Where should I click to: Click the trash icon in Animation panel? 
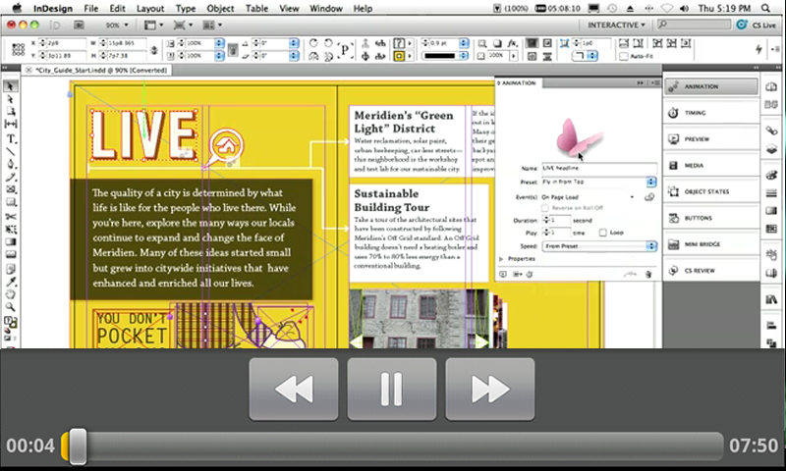tap(648, 275)
